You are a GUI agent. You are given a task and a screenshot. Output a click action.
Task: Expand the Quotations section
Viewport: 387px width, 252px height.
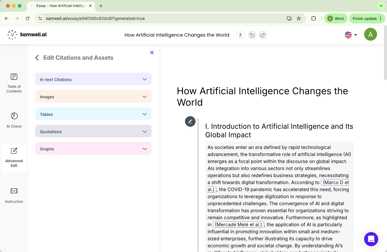pos(93,131)
